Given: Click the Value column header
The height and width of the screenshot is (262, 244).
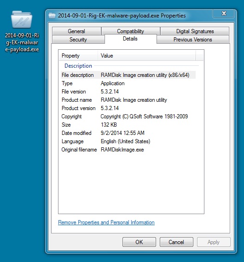Looking at the screenshot, I should tap(146, 56).
